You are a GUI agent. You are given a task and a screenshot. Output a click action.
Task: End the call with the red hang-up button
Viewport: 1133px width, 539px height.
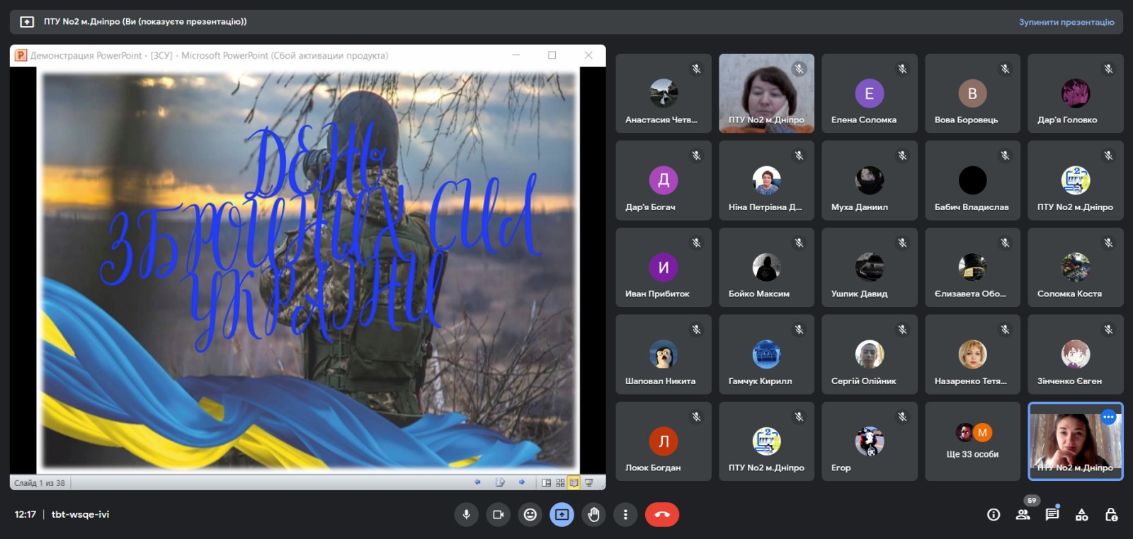662,514
